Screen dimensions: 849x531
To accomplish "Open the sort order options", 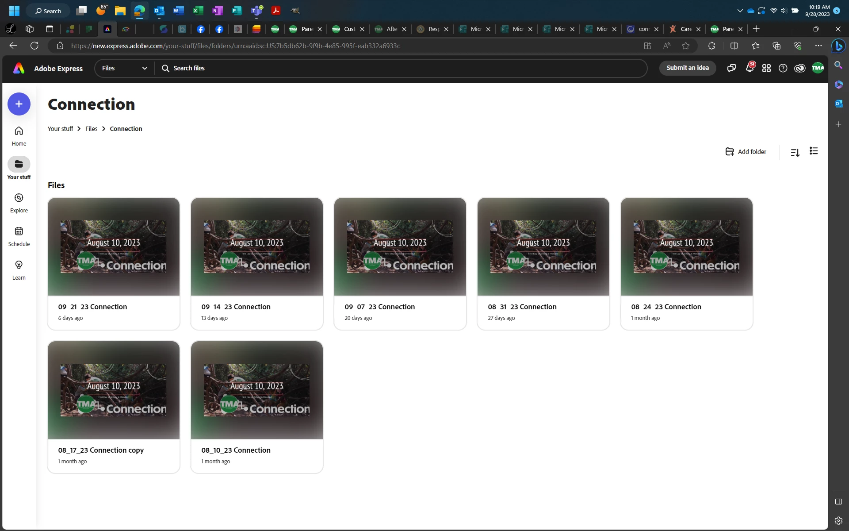I will pyautogui.click(x=795, y=152).
